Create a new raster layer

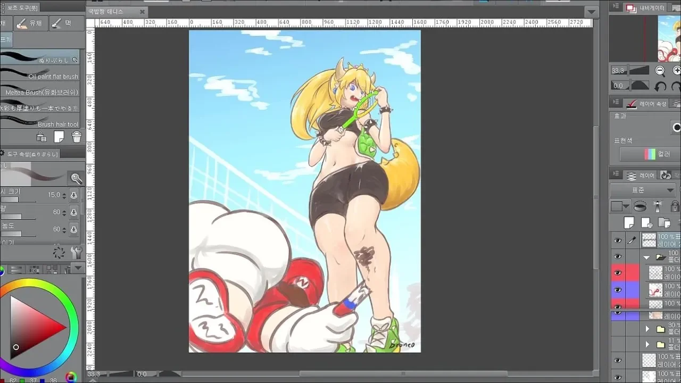coord(629,223)
